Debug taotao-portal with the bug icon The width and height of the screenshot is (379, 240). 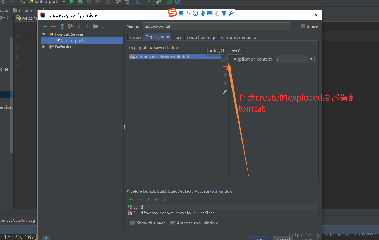pos(80,2)
